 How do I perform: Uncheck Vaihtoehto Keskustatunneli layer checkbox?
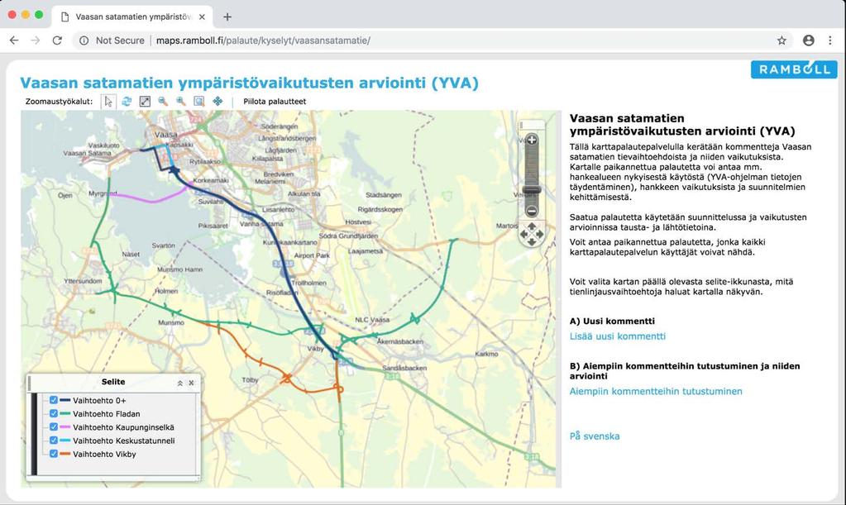(x=54, y=441)
